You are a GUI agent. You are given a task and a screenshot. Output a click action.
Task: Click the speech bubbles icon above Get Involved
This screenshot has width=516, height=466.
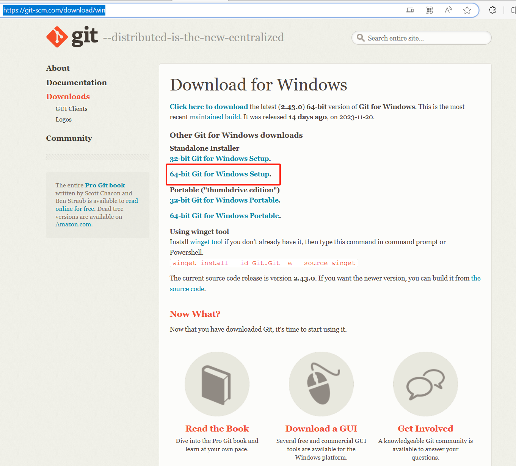point(425,384)
